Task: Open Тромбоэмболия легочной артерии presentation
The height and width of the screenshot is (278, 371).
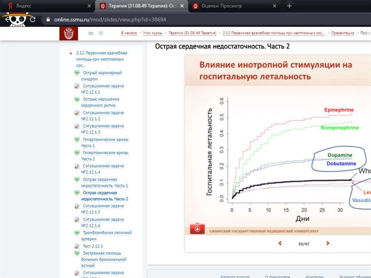Action: click(106, 236)
